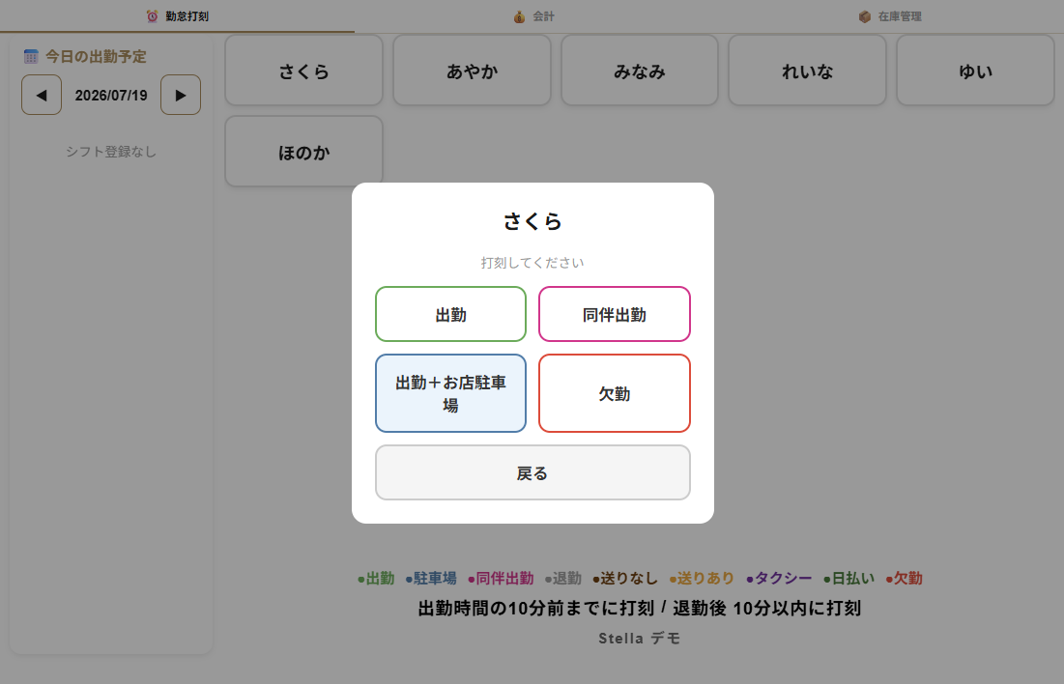Click the Stella デモ footer text
The height and width of the screenshot is (684, 1064).
click(x=639, y=638)
